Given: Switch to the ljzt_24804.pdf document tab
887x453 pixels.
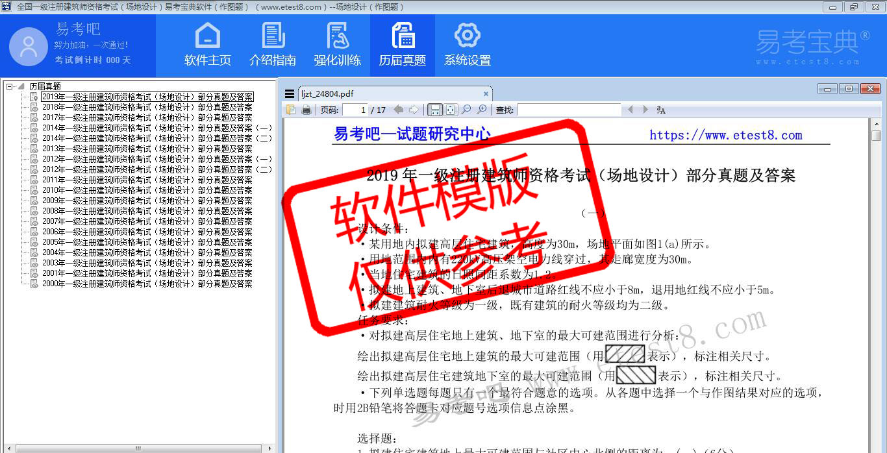Looking at the screenshot, I should 328,93.
